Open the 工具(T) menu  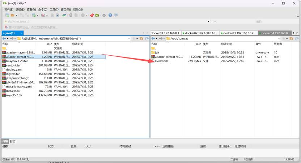54,9
